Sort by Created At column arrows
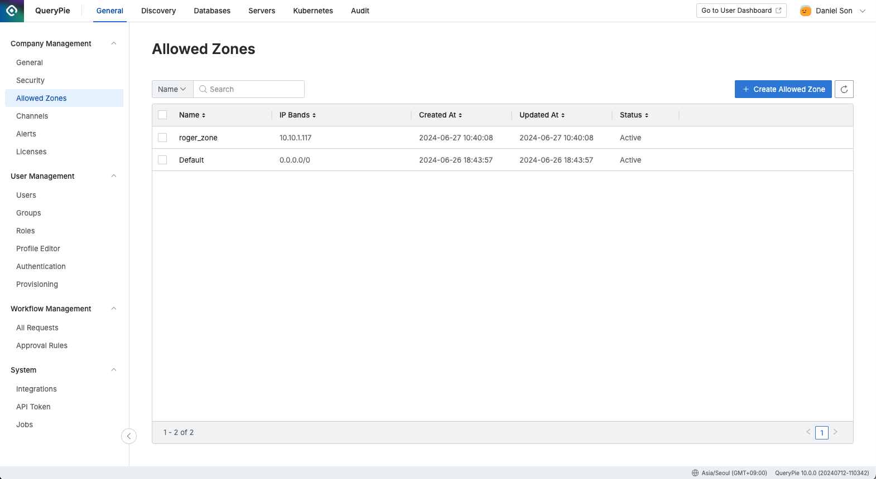The image size is (876, 479). [x=460, y=115]
